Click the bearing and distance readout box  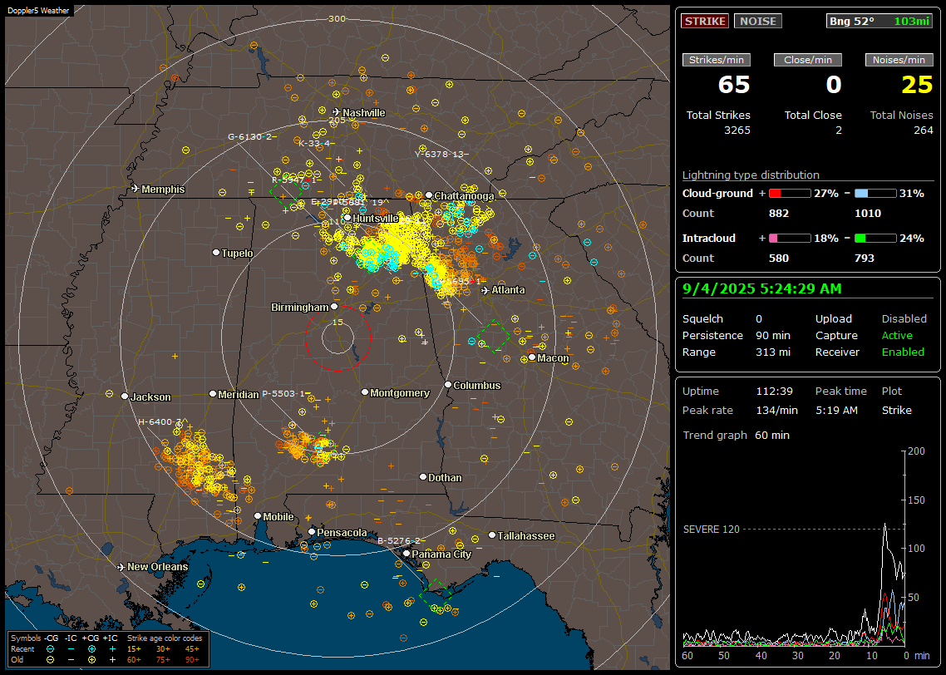879,21
